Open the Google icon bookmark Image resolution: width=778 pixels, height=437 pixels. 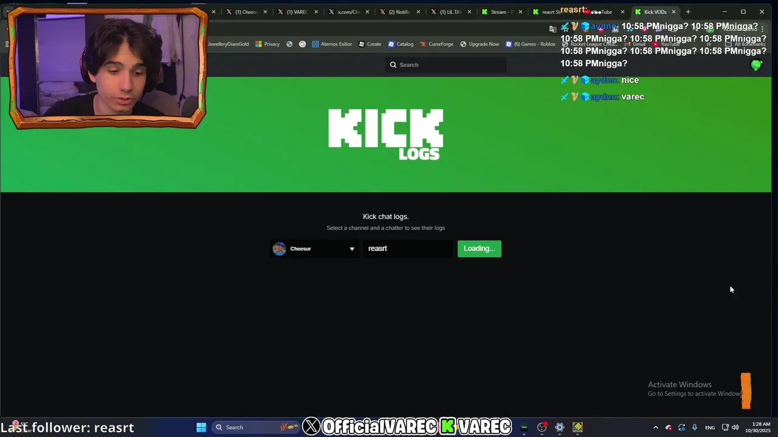tap(302, 44)
